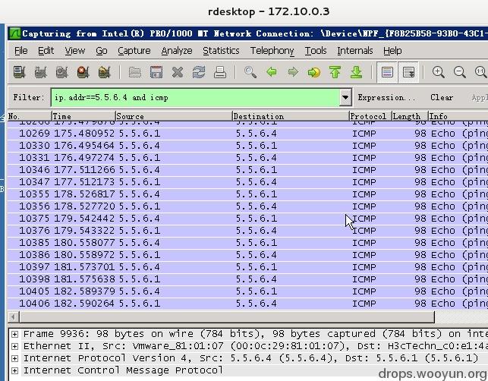Image resolution: width=488 pixels, height=381 pixels.
Task: Click the restart capture toolbar icon
Action: [104, 72]
